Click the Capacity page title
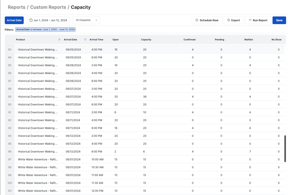The width and height of the screenshot is (288, 195). [x=81, y=7]
